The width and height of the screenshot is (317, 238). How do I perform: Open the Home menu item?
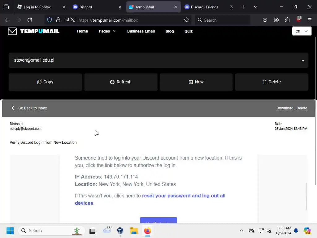pyautogui.click(x=82, y=31)
